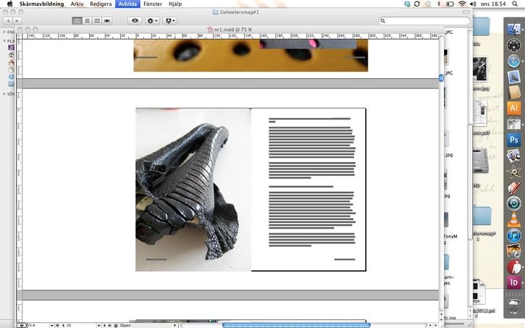Switch Finder to list view
This screenshot has height=328, width=525.
87,21
